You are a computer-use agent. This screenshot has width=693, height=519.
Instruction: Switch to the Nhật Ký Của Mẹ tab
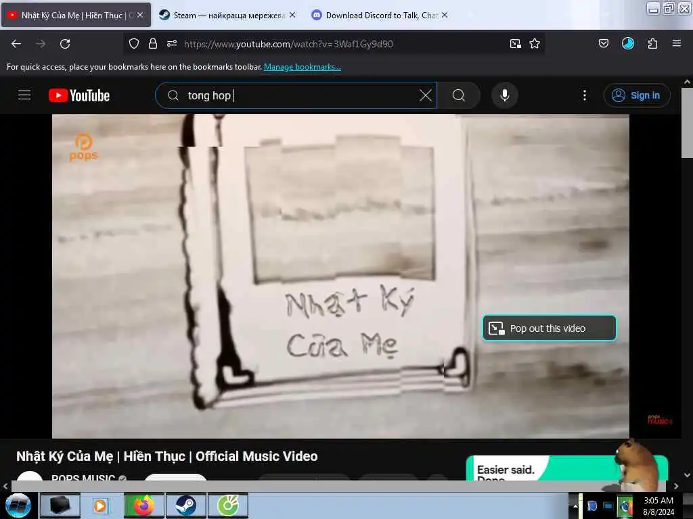pyautogui.click(x=76, y=15)
